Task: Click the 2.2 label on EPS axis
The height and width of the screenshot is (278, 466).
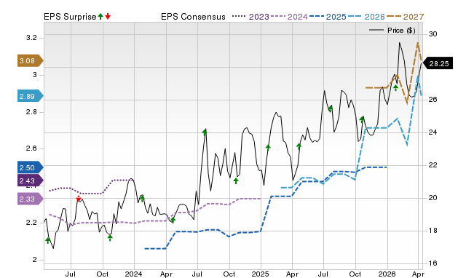Action: (x=31, y=223)
